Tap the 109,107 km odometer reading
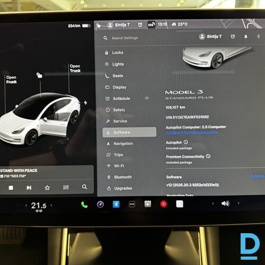Screen dimensions: 265x265 [x=175, y=107]
